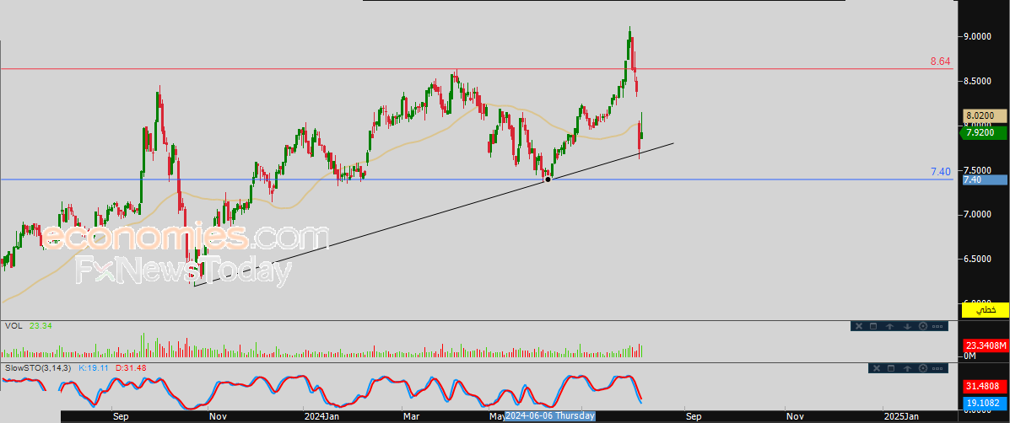Open VOL indicator settings gear

pyautogui.click(x=922, y=326)
